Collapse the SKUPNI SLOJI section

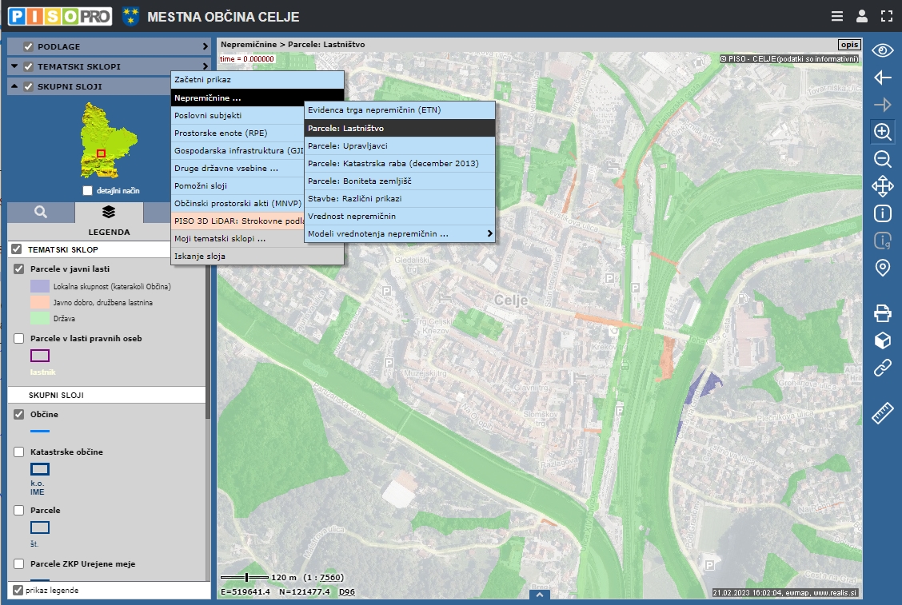click(x=14, y=86)
